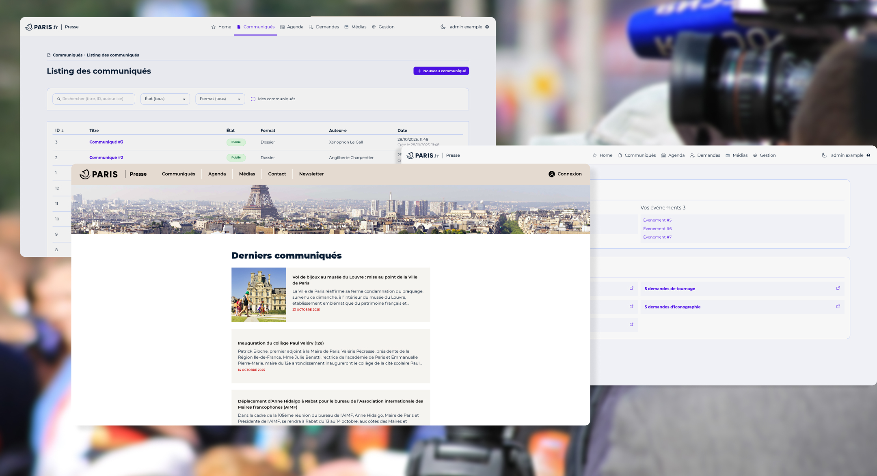
Task: Click the admin example user avatar icon in listing window
Action: pyautogui.click(x=487, y=27)
